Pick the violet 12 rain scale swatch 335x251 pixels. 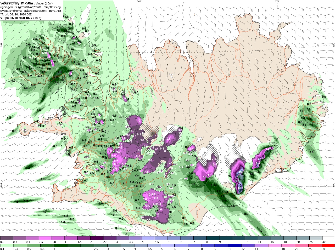[x=248, y=246]
